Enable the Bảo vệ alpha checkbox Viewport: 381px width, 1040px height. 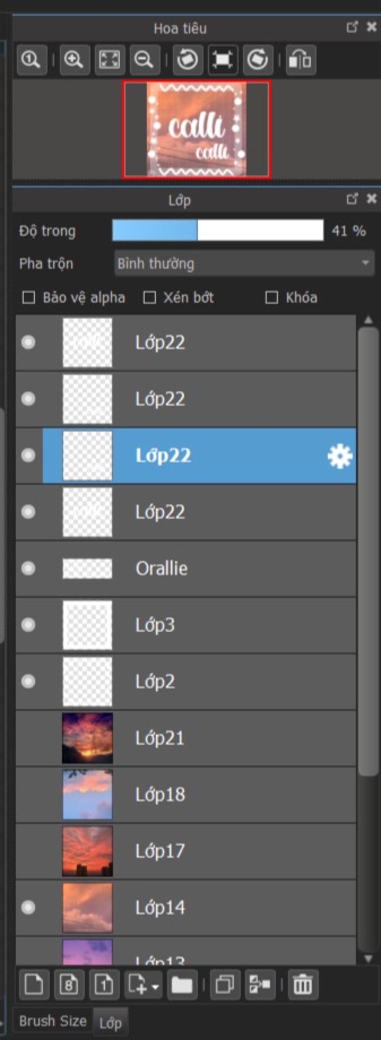(x=29, y=298)
